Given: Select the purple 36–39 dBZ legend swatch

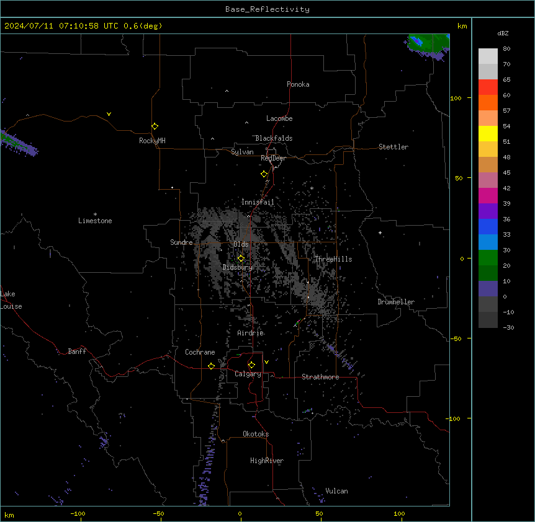Looking at the screenshot, I should click(488, 211).
